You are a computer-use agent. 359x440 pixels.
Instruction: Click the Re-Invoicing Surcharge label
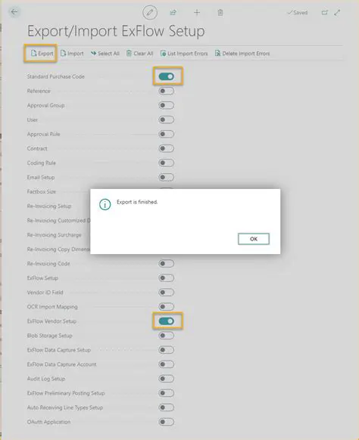pyautogui.click(x=55, y=234)
